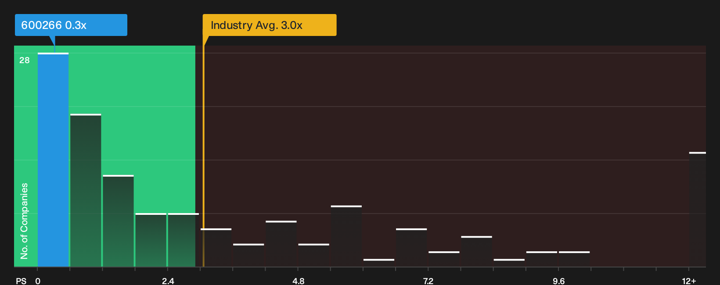This screenshot has width=720, height=285.
Task: Click the 12+ bar at the far right
Action: point(697,209)
